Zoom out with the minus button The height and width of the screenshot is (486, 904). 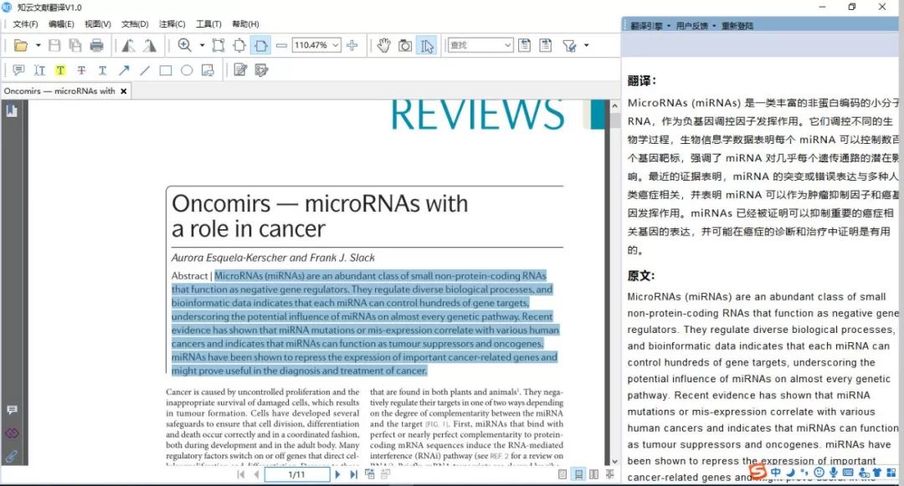[281, 45]
